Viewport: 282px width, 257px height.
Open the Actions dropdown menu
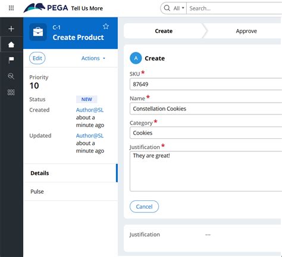[x=93, y=58]
